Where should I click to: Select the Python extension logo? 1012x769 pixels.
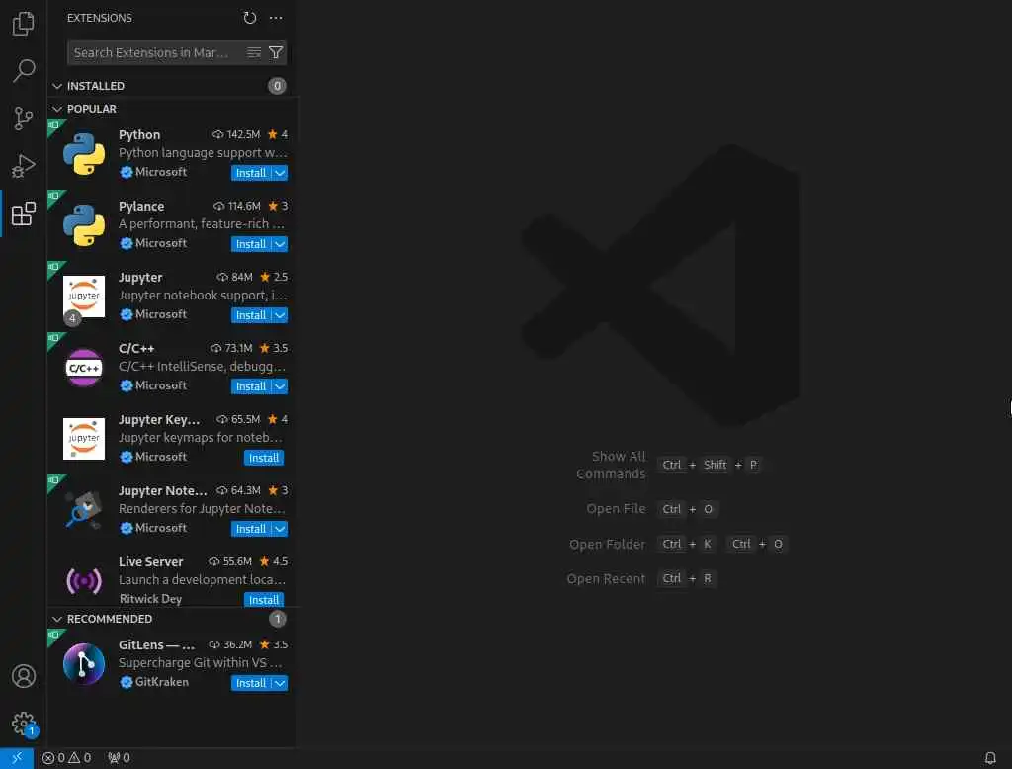pos(84,153)
